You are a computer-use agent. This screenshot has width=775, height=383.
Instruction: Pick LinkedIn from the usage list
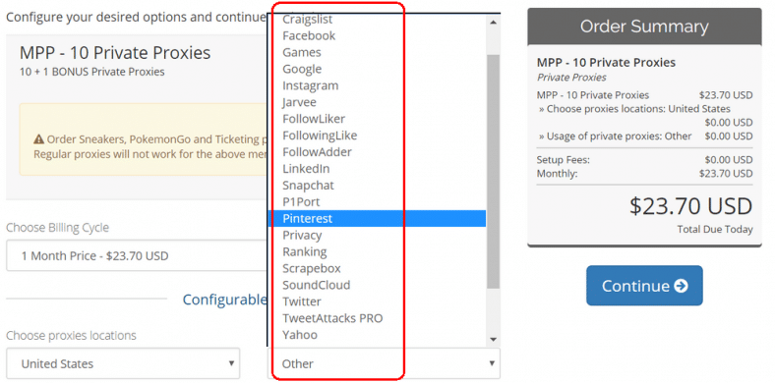377,169
